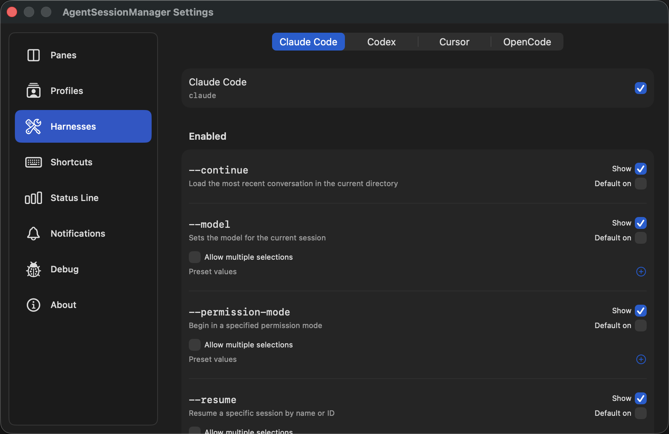Click 'Load the most recent conversation' description

[x=293, y=184]
